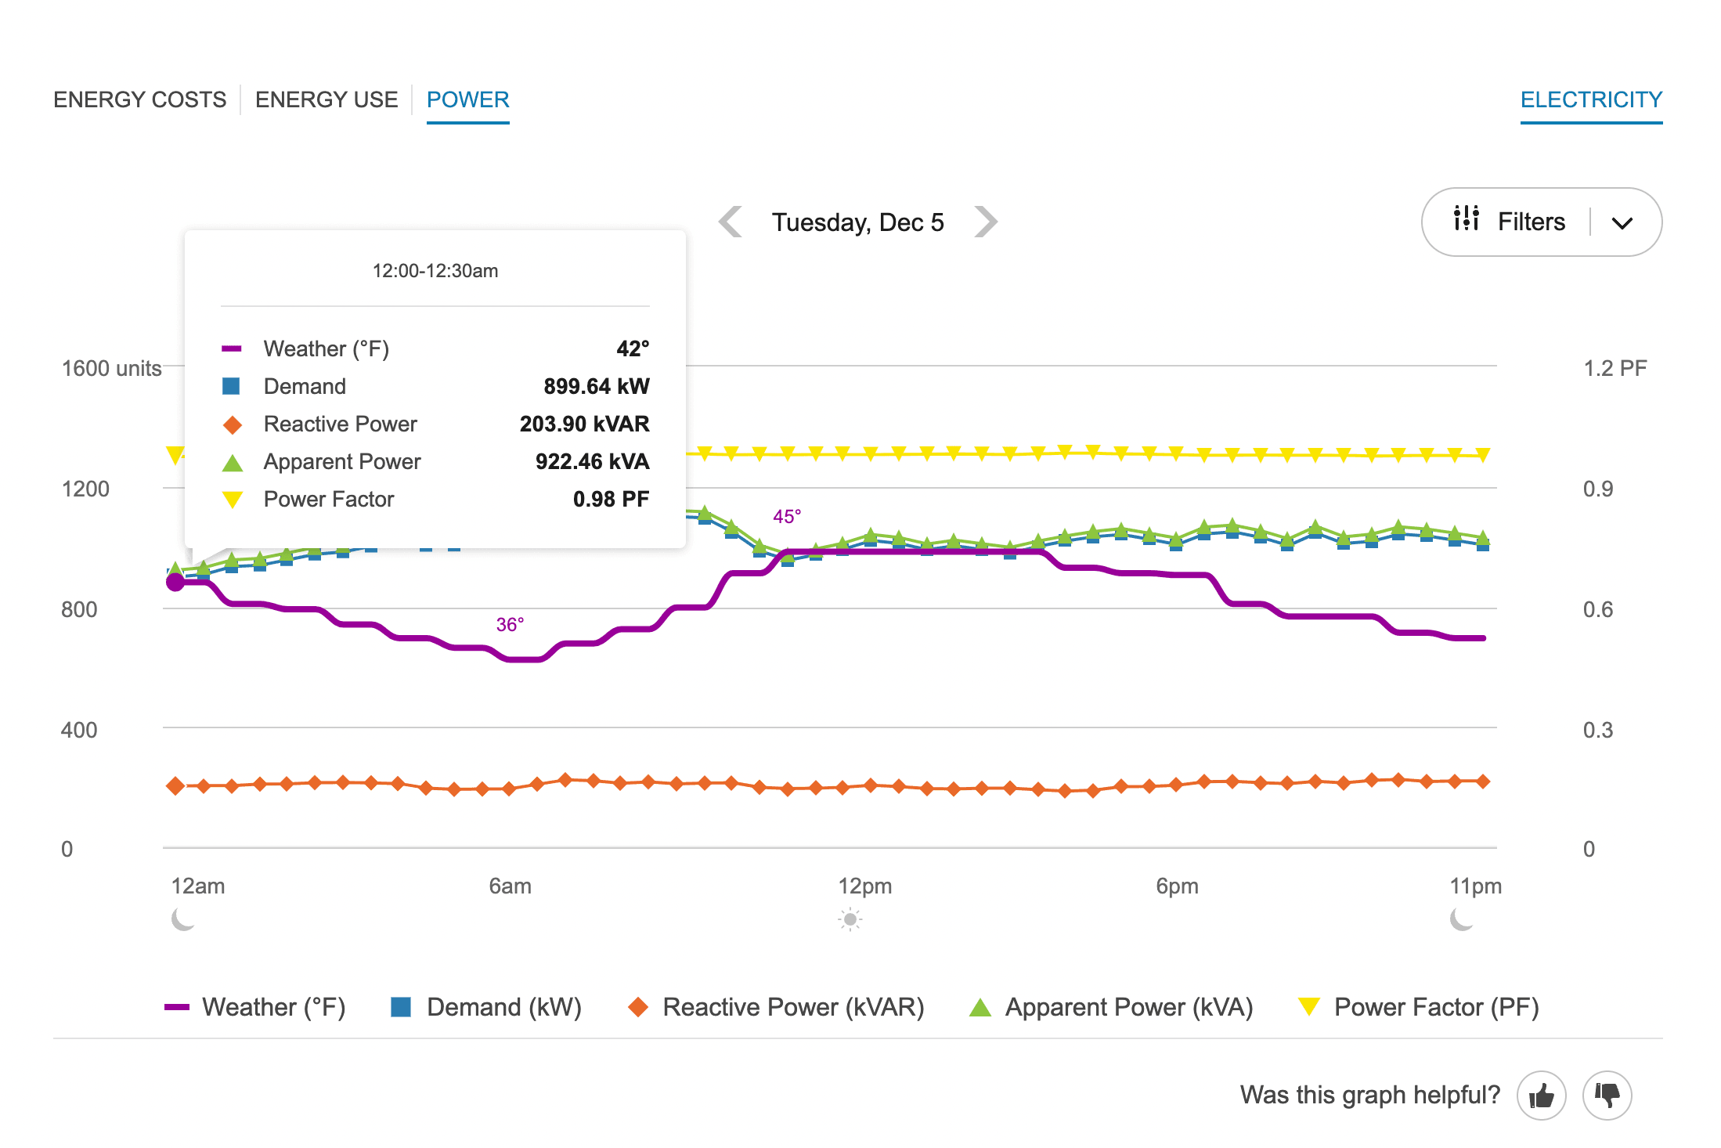The height and width of the screenshot is (1148, 1721).
Task: Toggle the Demand (kW) series in the legend
Action: click(487, 1007)
